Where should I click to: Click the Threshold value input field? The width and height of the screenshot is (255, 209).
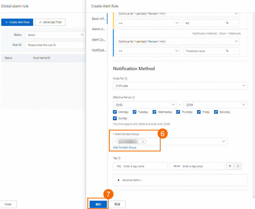click(211, 51)
